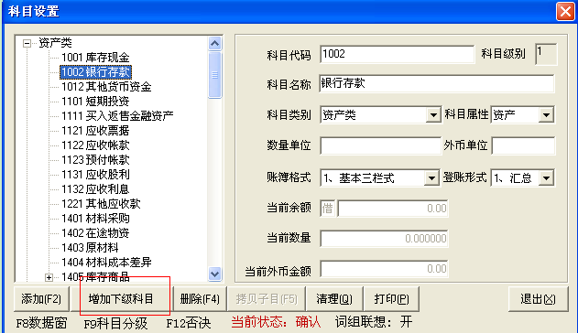The height and width of the screenshot is (333, 578).
Task: Close the 科目设置 window
Action: coord(565,11)
